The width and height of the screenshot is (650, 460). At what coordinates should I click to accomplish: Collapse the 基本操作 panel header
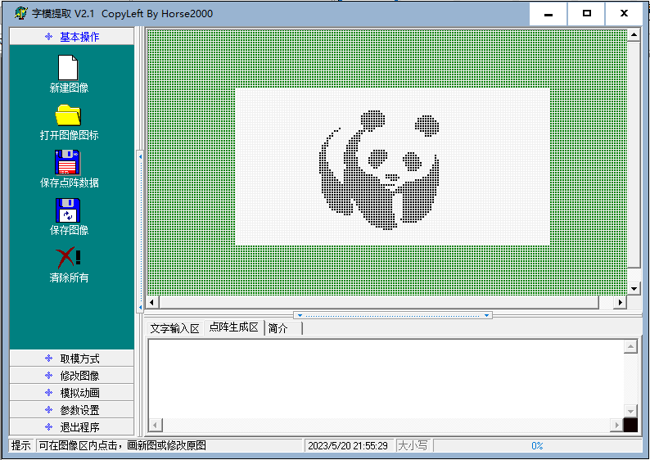click(x=72, y=37)
